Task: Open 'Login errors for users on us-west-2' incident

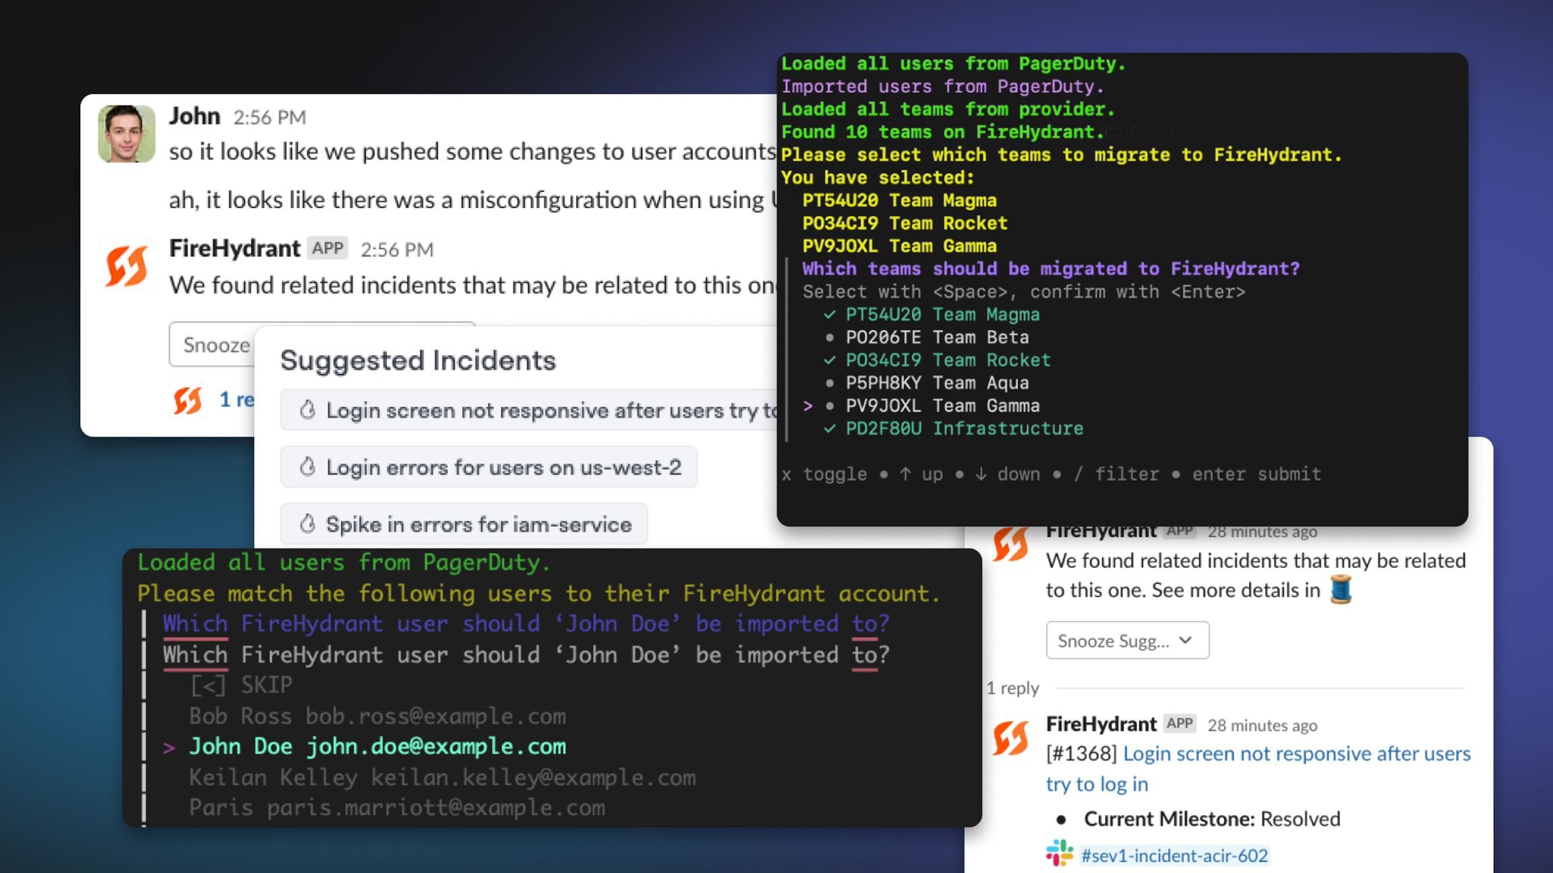Action: coord(489,467)
